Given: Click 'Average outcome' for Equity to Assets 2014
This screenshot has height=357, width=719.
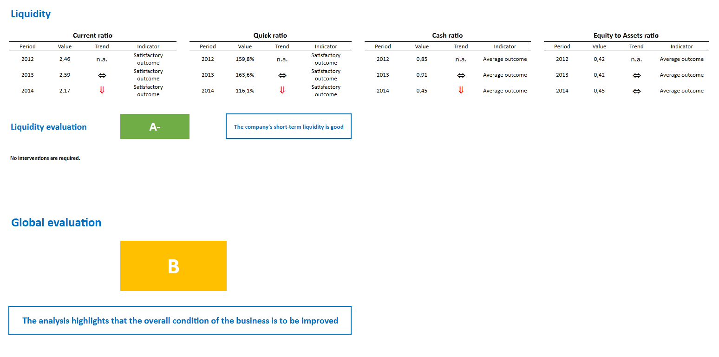Looking at the screenshot, I should click(681, 91).
